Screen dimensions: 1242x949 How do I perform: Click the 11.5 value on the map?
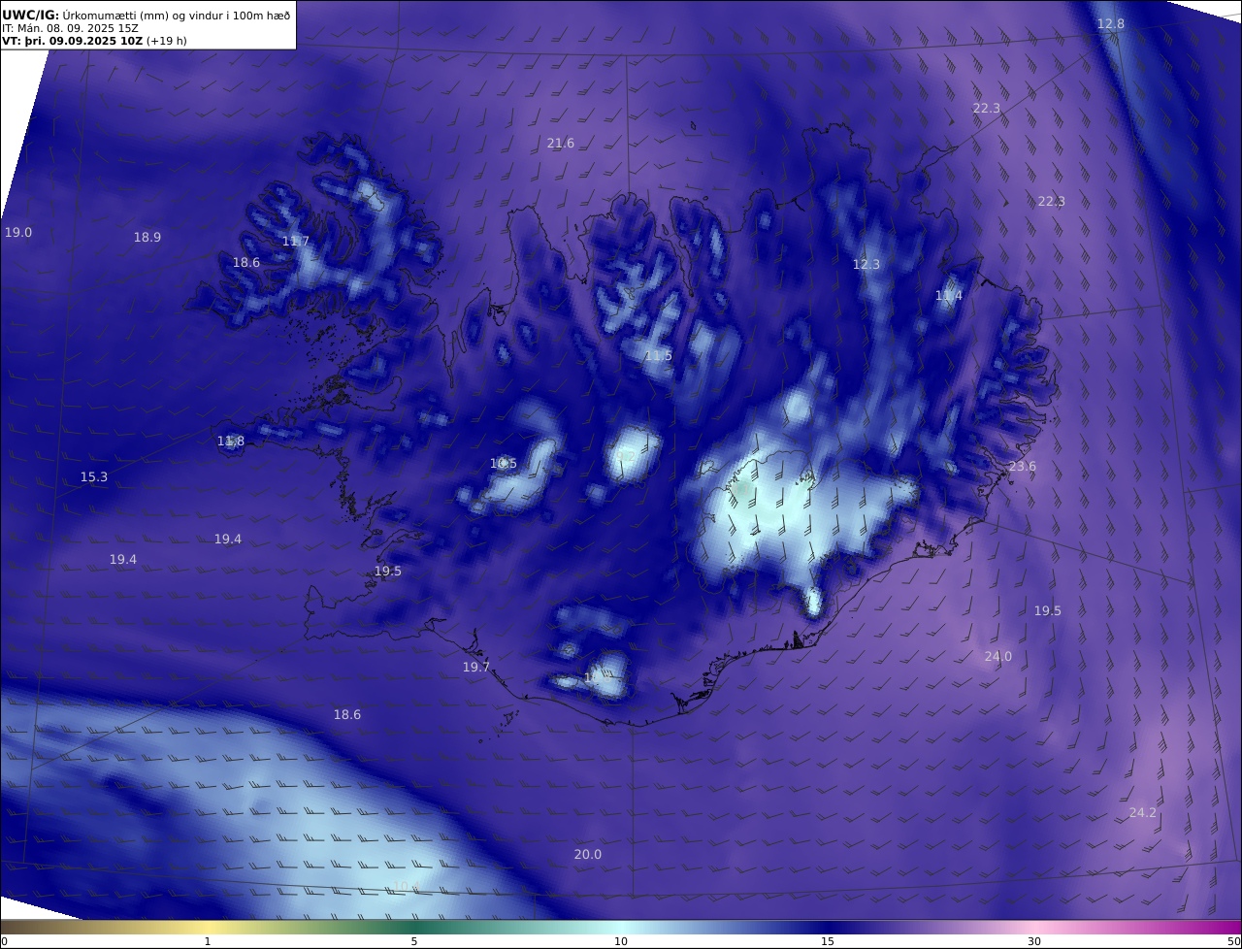(658, 356)
